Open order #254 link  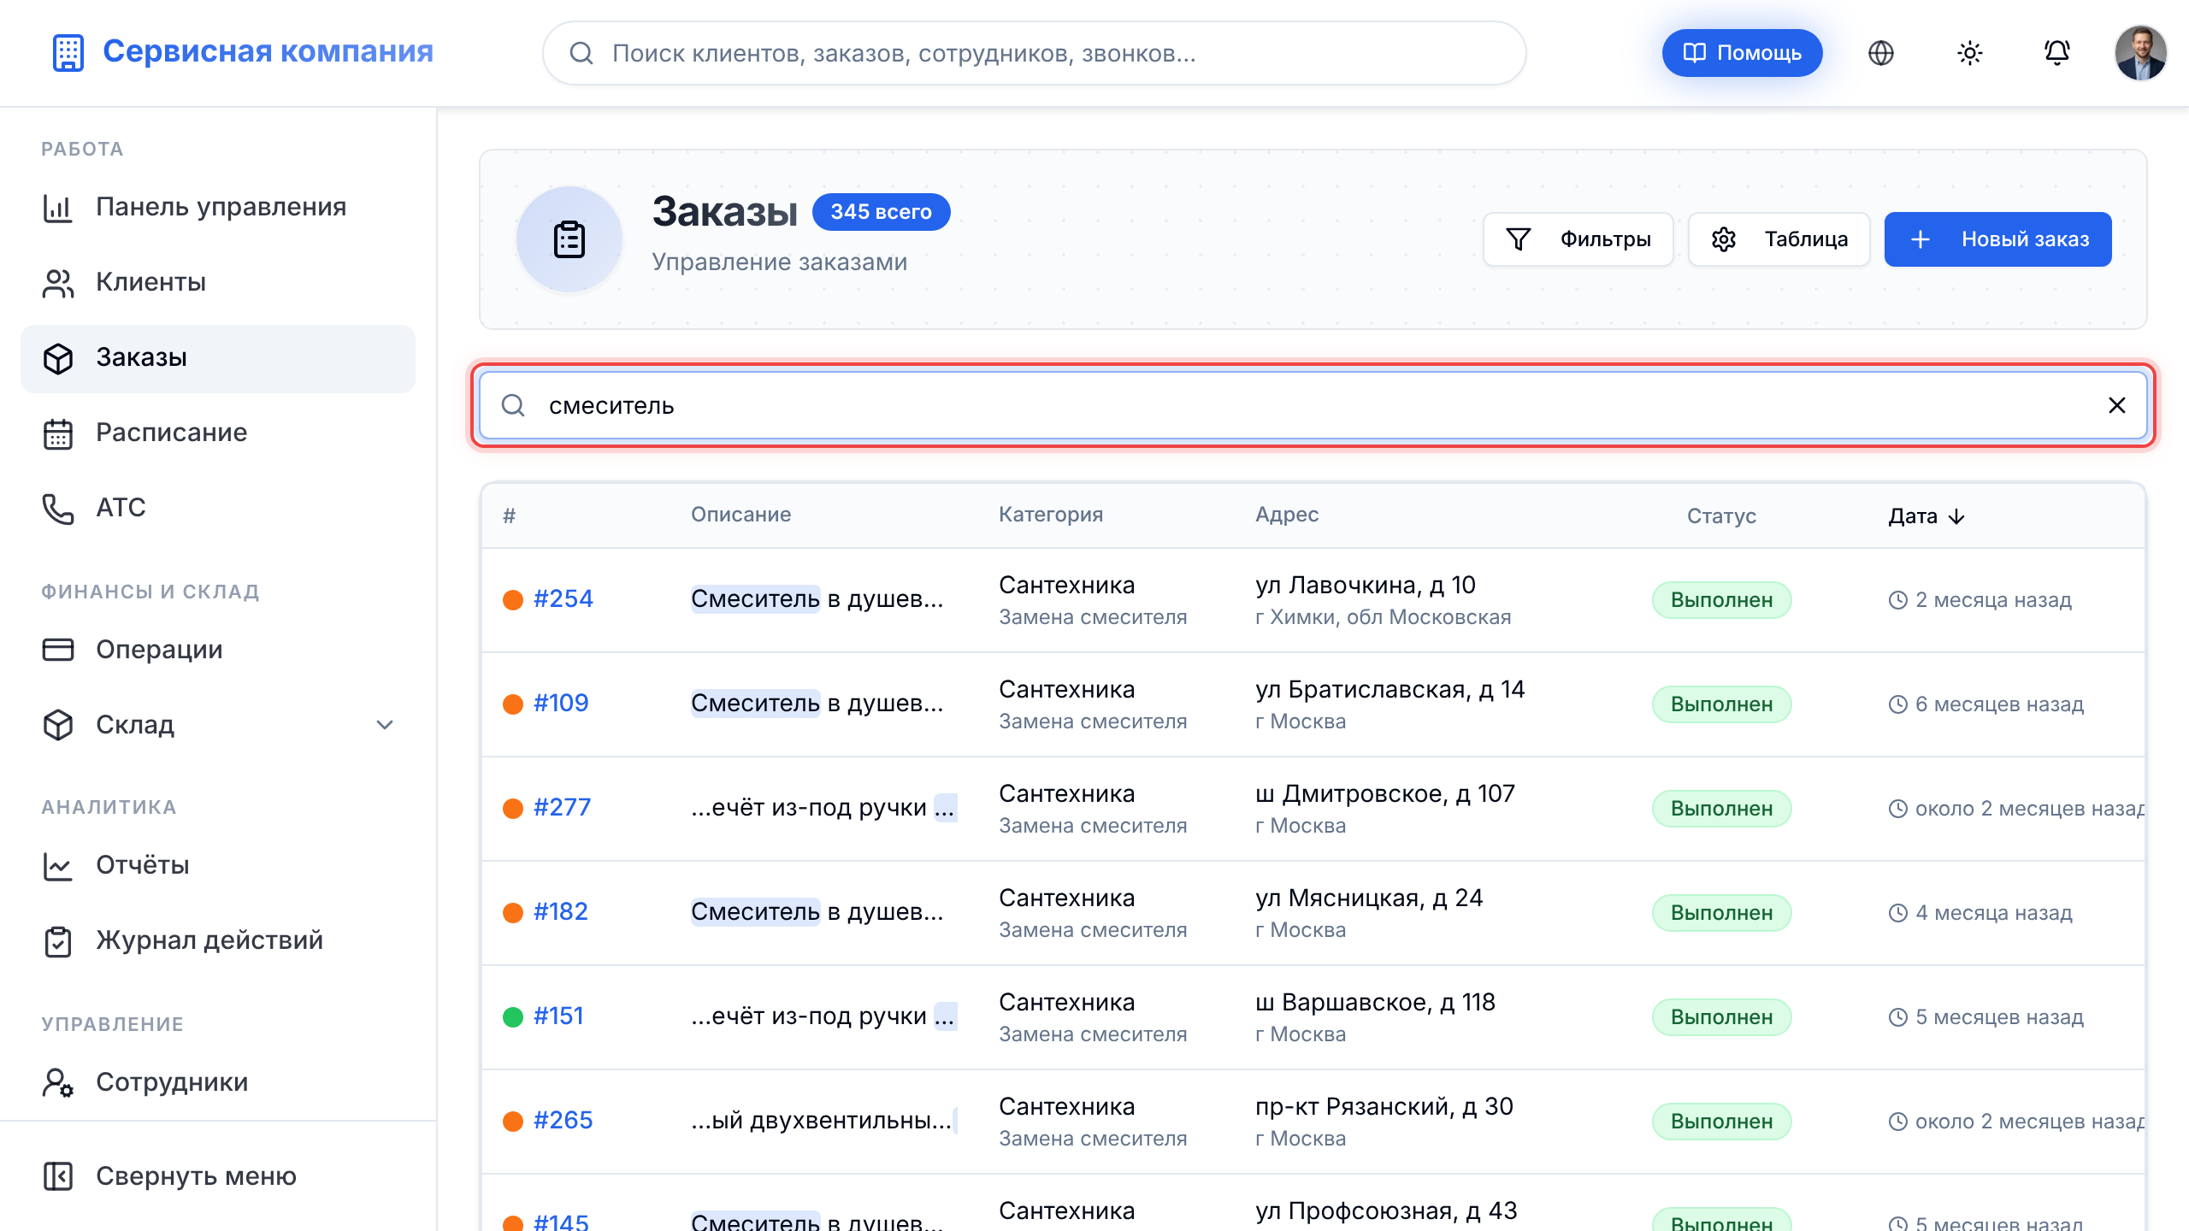click(x=563, y=598)
